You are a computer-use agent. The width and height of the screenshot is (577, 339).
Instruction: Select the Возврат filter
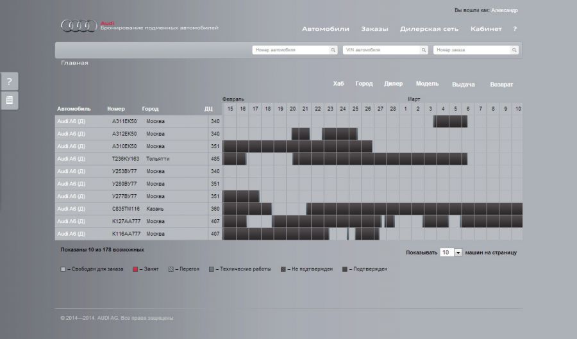(x=501, y=85)
